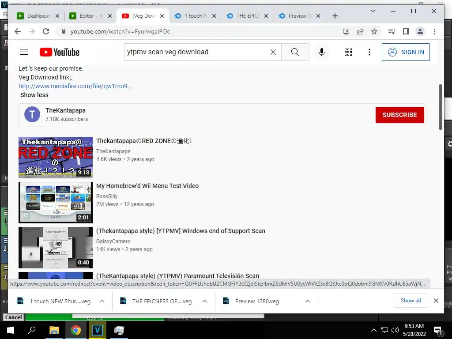Open the volume control in tray
This screenshot has height=339, width=452.
[395, 330]
